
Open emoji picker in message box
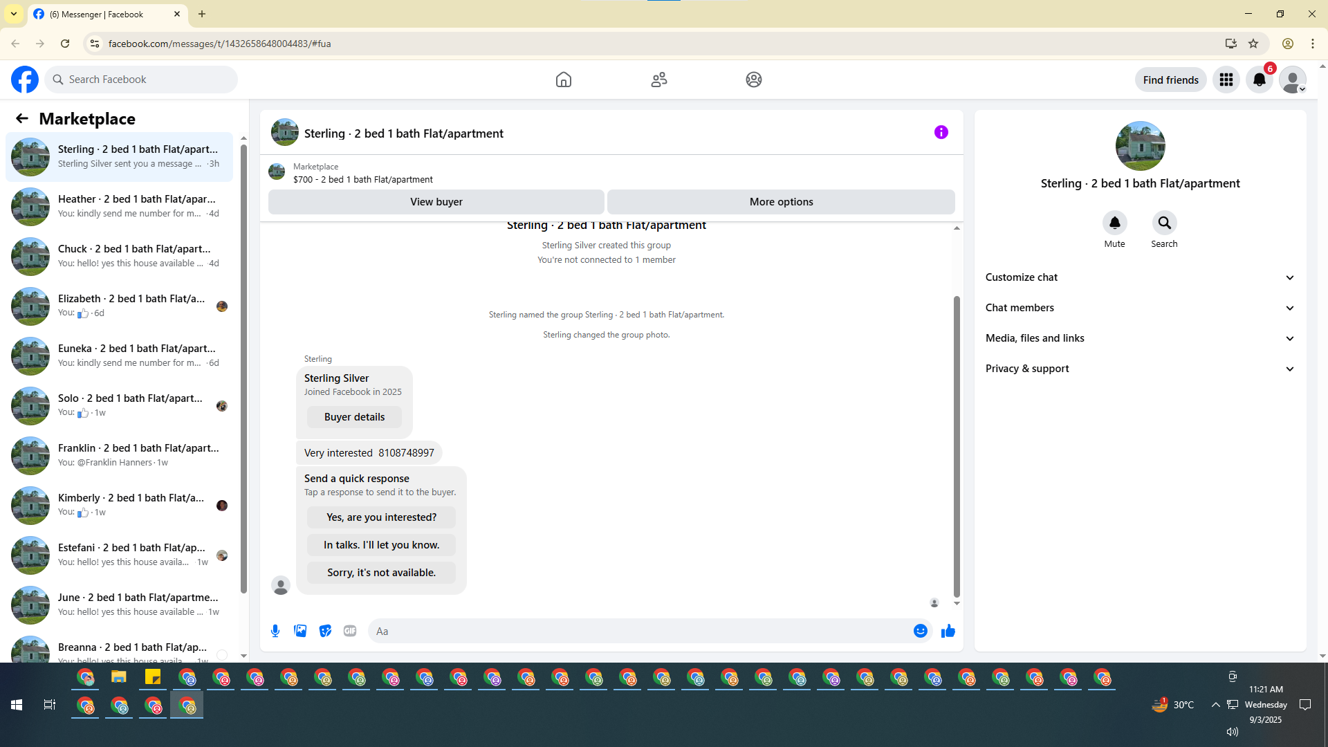[921, 631]
